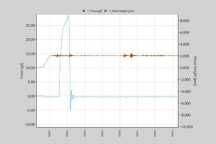The width and height of the screenshot is (216, 144).
Task: Toggle the Shear height [µm] series checkbox
Action: 105,11
